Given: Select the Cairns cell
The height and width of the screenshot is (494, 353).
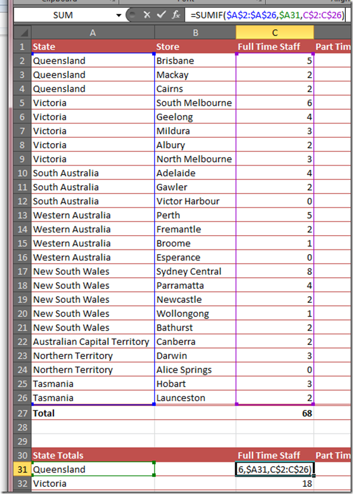Looking at the screenshot, I should click(196, 89).
